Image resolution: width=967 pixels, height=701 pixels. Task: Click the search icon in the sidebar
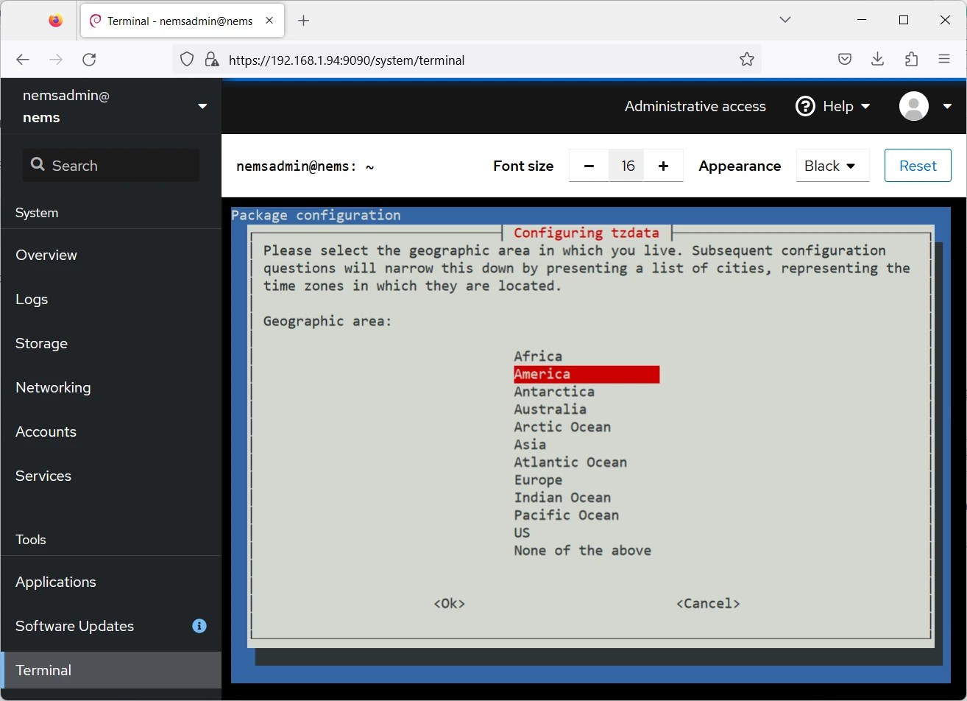pos(38,165)
